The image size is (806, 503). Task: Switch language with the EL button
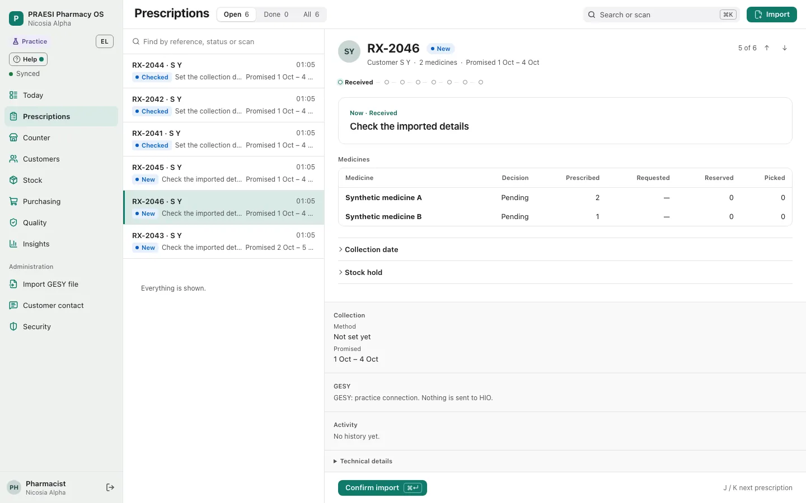coord(105,41)
